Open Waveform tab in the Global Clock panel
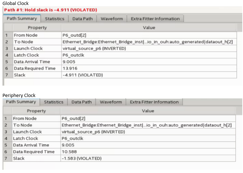This screenshot has width=243, height=173. 112,19
